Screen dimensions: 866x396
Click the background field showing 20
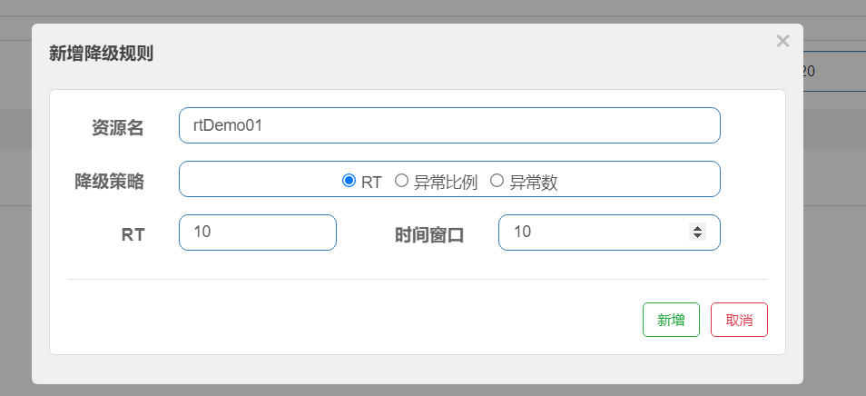(832, 71)
